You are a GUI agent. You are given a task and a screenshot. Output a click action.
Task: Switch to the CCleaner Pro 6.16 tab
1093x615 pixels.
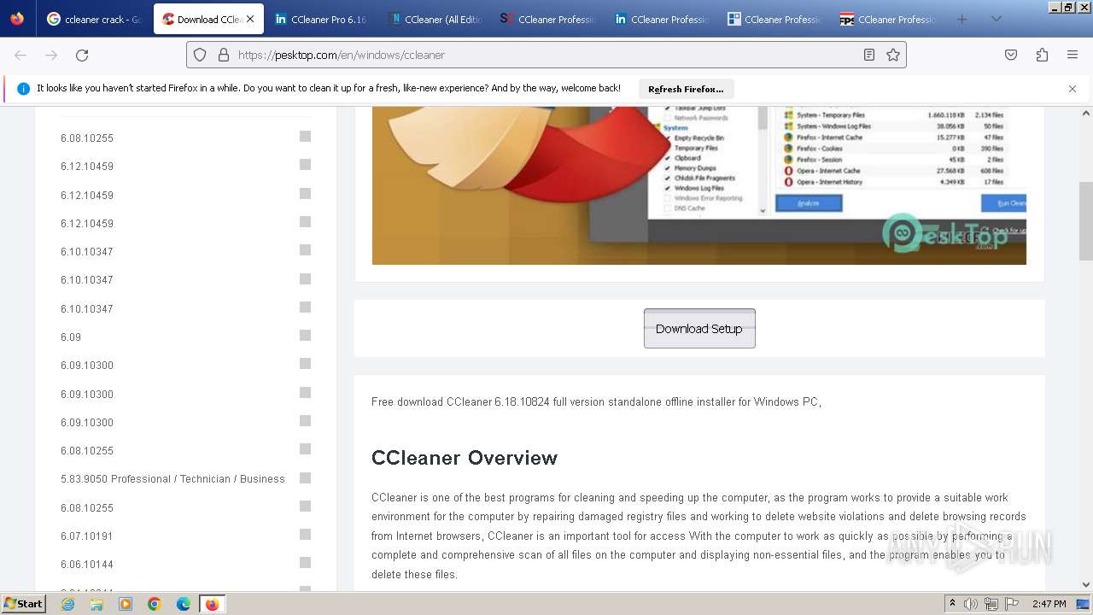coord(322,19)
